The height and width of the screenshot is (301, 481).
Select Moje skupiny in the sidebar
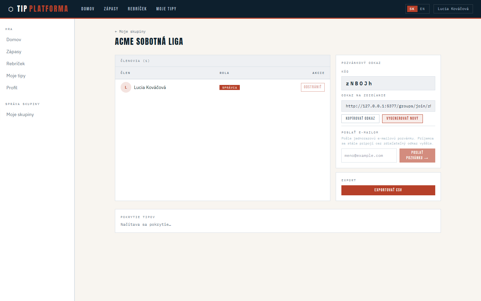20,114
